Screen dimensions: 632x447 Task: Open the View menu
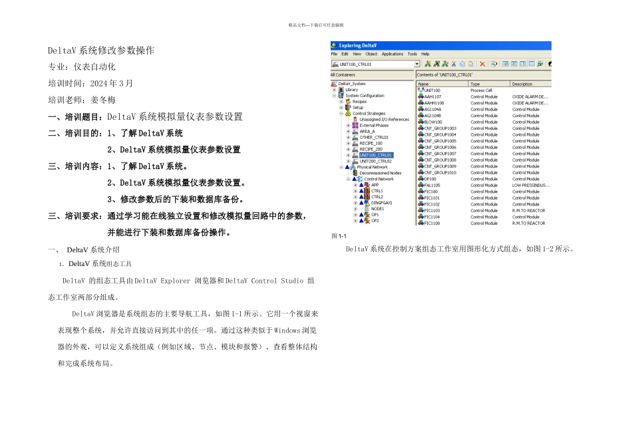[357, 54]
